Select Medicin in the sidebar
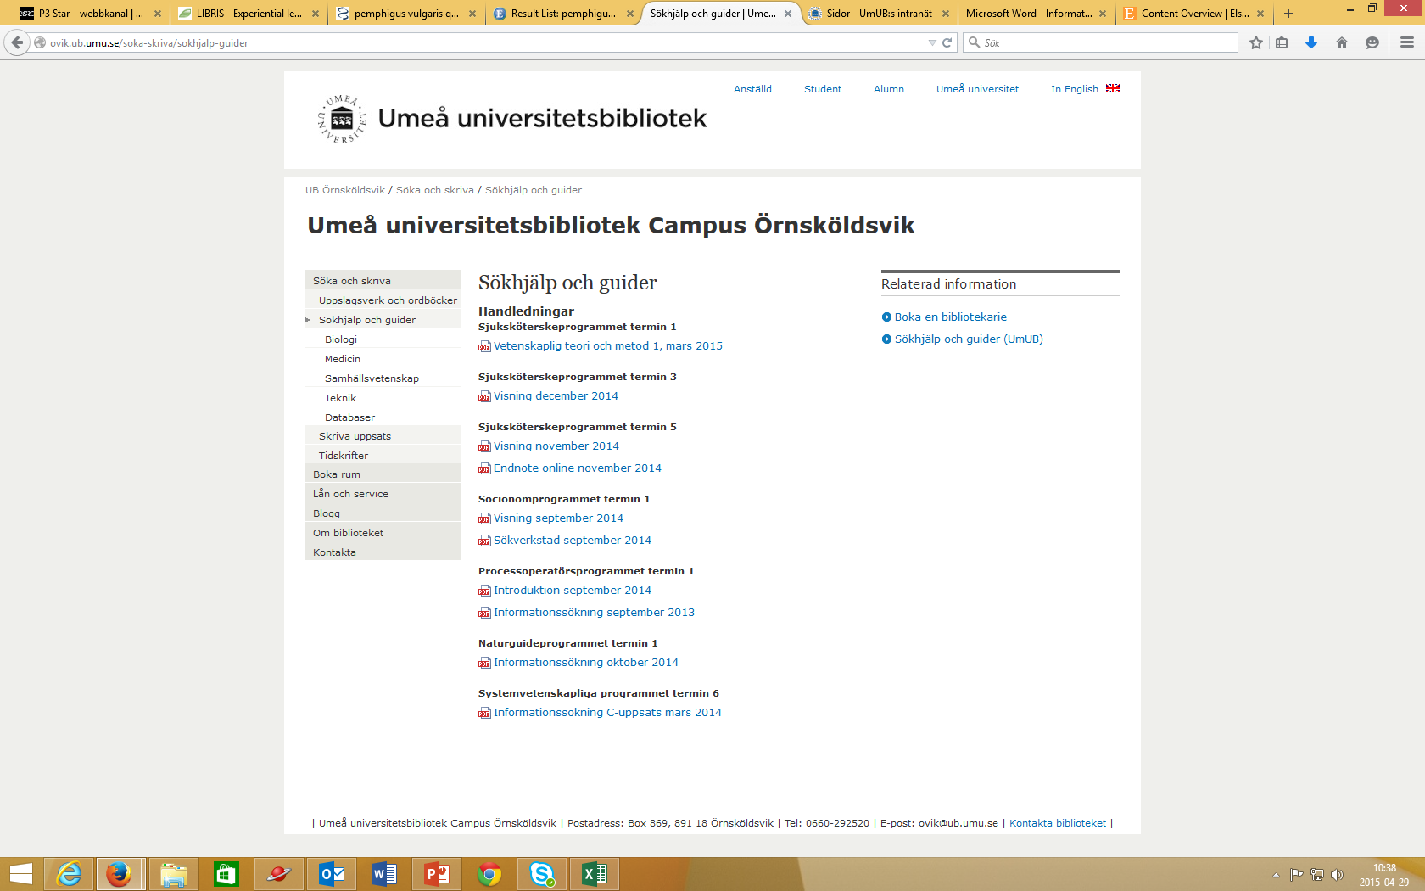 pos(343,359)
